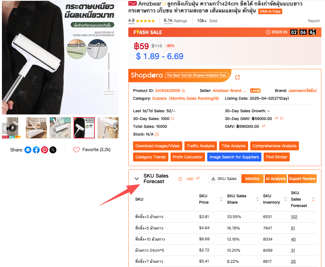Copy the Product ID with copy icon
325x267 pixels.
point(183,91)
